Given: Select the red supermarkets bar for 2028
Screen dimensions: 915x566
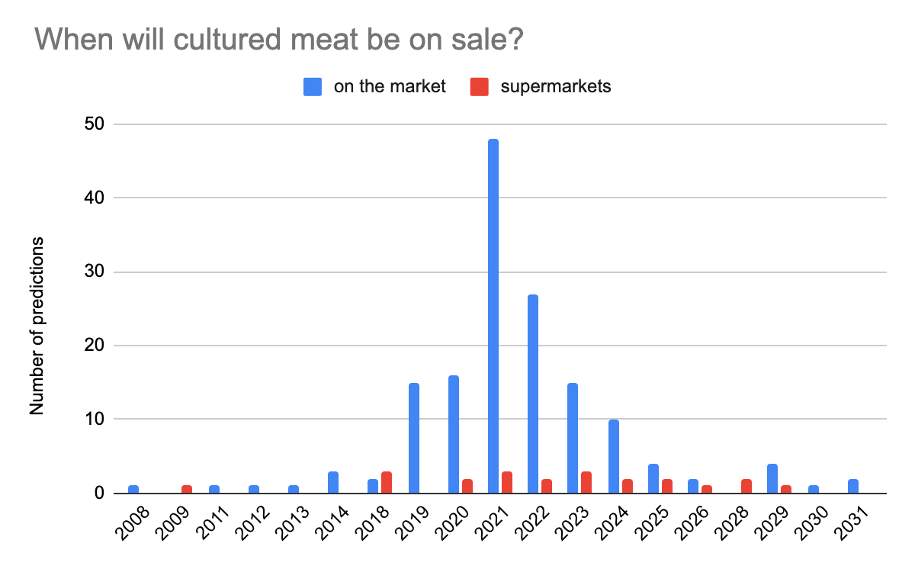Looking at the screenshot, I should pos(746,486).
